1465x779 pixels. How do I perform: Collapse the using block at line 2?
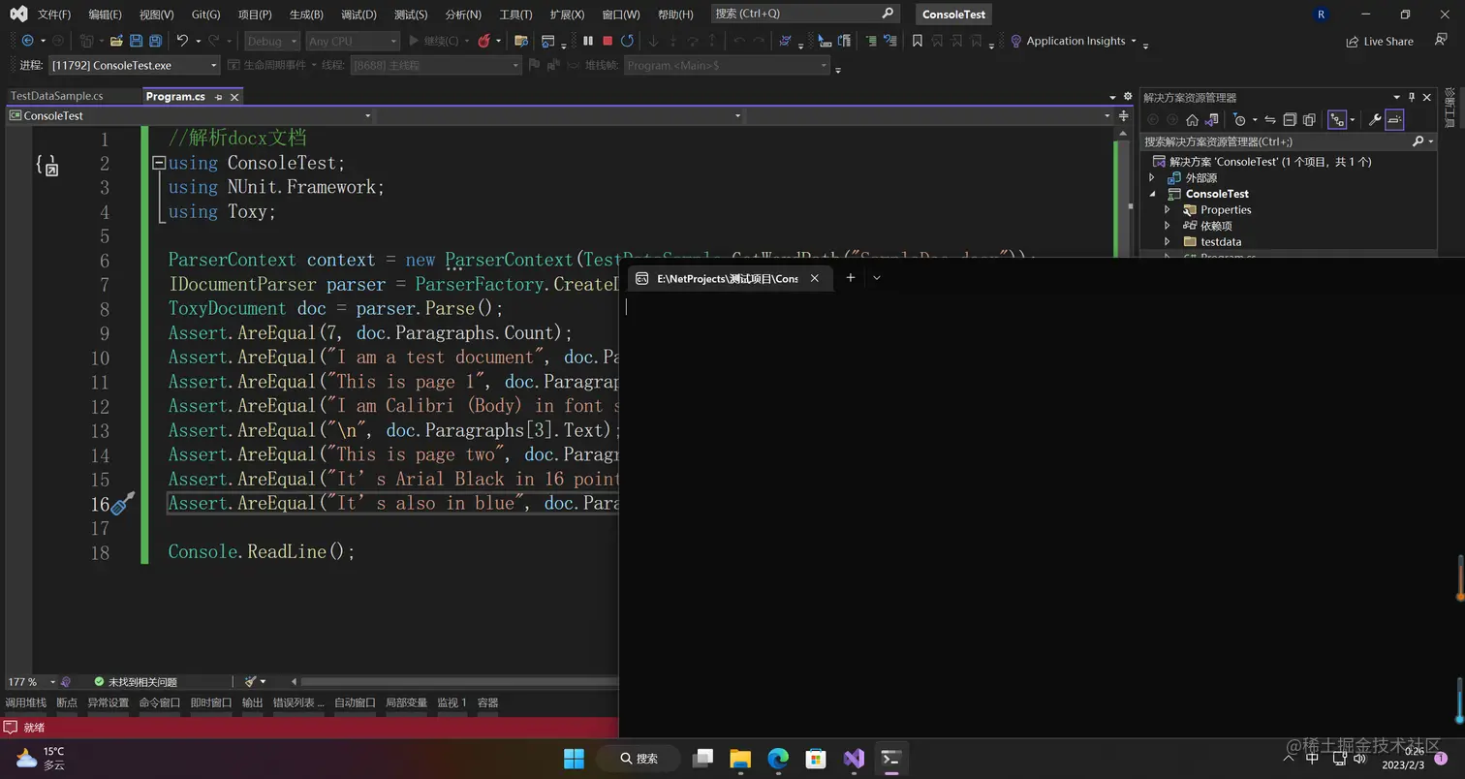point(159,163)
